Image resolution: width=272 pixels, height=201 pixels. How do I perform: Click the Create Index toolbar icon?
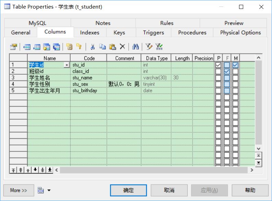69,47
